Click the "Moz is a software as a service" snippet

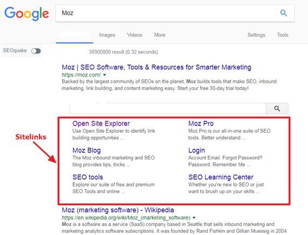[174, 228]
